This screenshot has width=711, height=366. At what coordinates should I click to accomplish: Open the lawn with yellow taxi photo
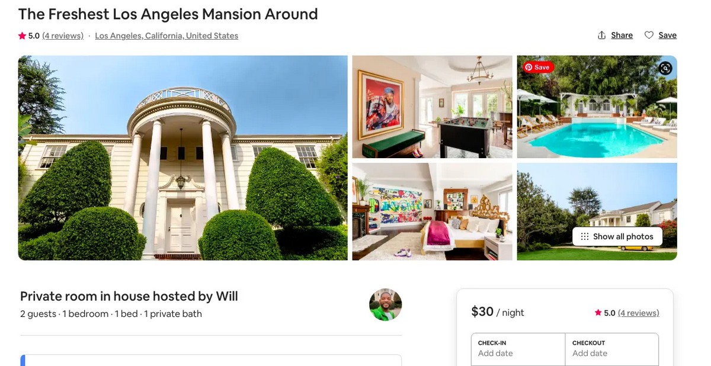coord(597,211)
